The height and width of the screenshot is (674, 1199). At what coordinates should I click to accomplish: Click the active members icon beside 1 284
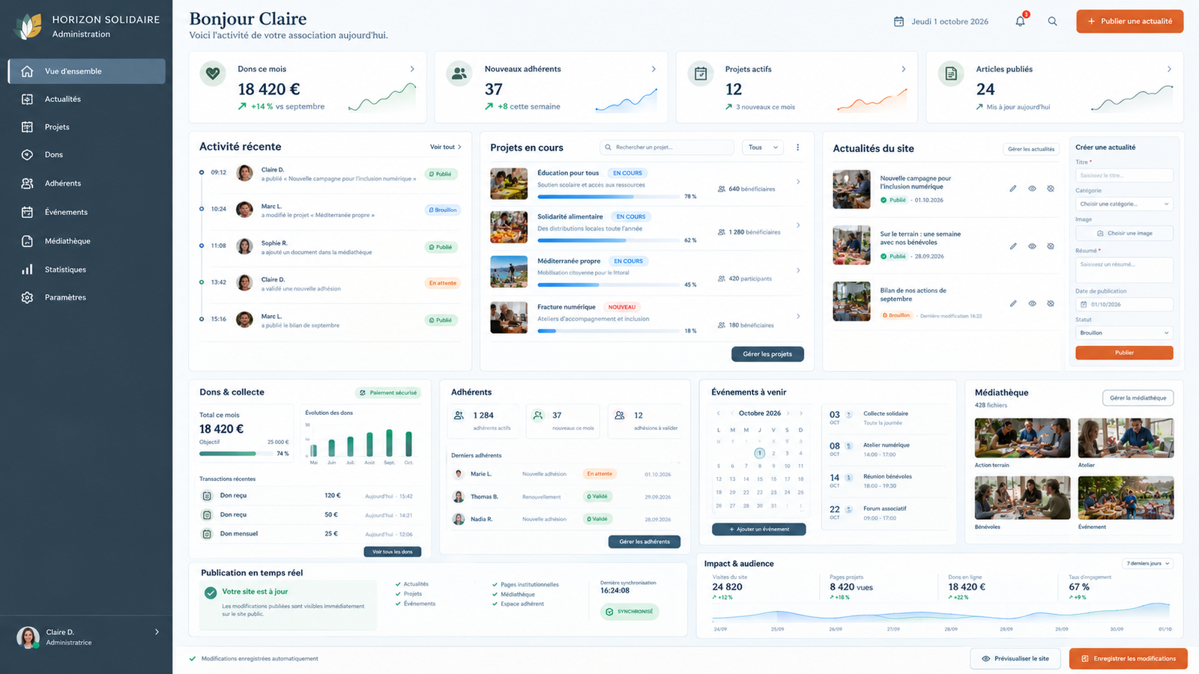coord(459,415)
